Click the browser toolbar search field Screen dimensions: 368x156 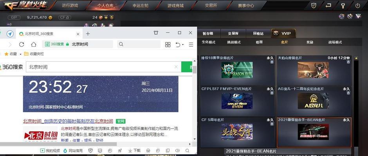tap(139, 44)
